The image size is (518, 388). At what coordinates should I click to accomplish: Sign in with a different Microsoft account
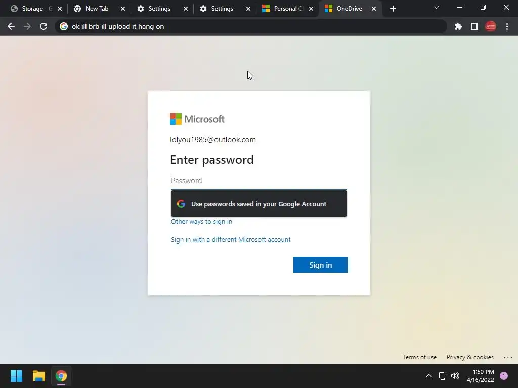(231, 239)
